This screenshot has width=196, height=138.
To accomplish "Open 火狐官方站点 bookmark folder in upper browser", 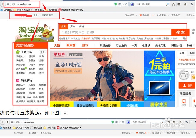I will [22, 10].
